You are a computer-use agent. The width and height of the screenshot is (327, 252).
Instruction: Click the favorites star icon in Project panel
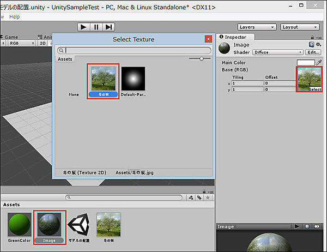point(208,197)
